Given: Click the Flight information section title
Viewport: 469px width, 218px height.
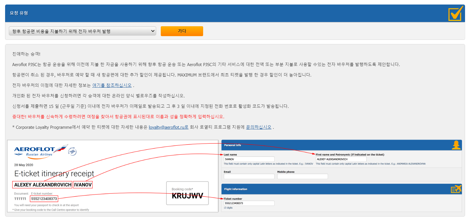Looking at the screenshot, I should click(236, 189).
